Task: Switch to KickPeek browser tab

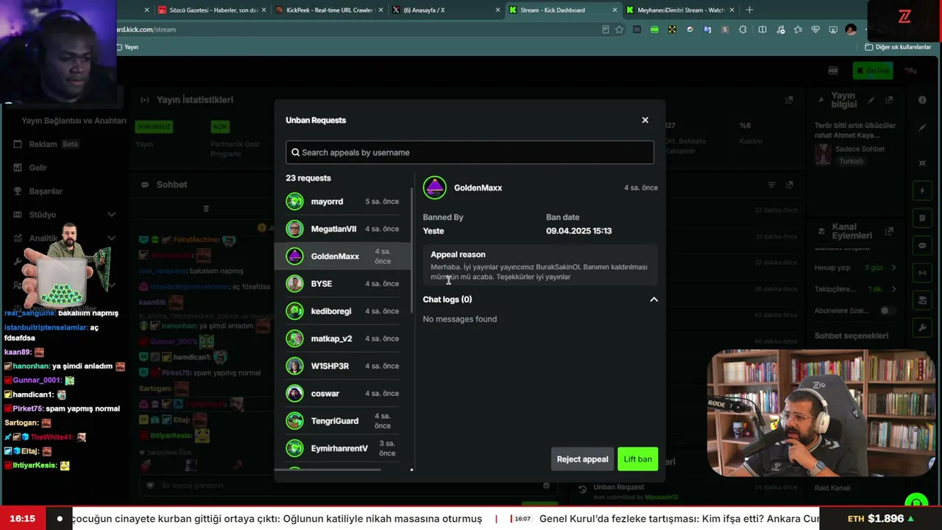Action: (x=327, y=10)
